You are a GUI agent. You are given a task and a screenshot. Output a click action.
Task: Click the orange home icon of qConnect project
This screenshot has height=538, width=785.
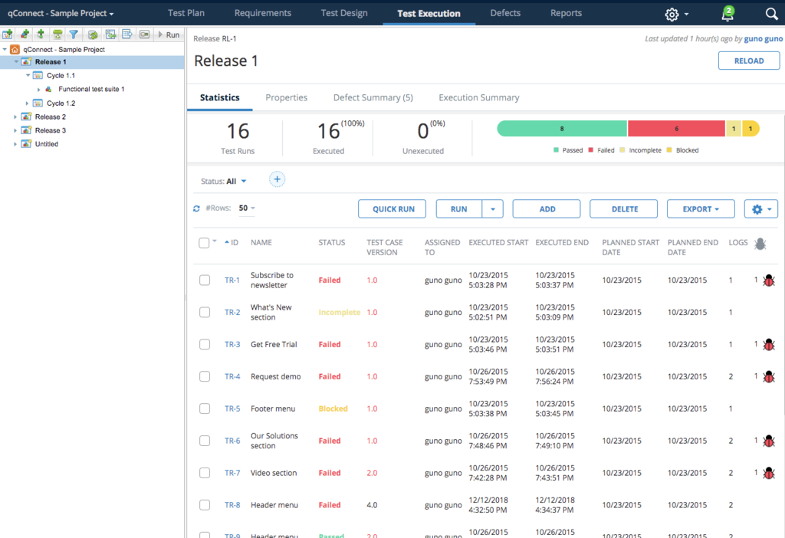(x=15, y=49)
